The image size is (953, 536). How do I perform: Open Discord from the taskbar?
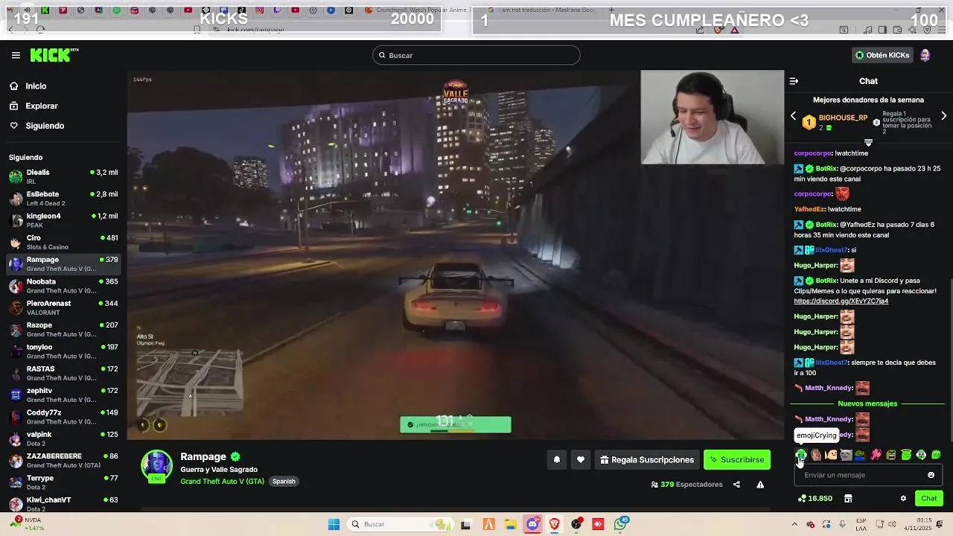point(532,524)
